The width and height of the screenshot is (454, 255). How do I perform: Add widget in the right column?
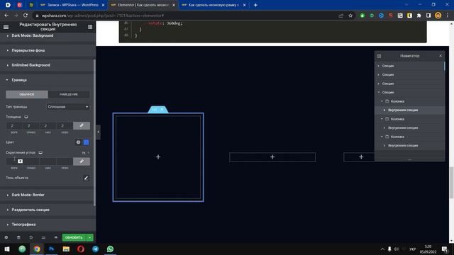coord(361,157)
